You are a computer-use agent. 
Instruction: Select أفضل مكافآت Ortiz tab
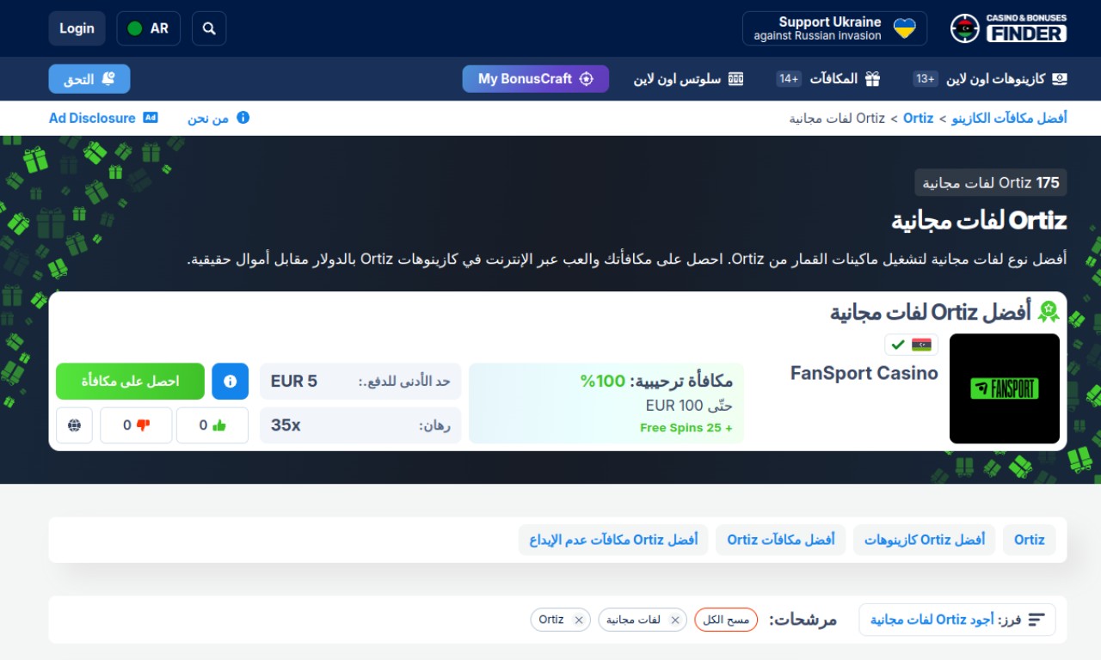coord(781,540)
